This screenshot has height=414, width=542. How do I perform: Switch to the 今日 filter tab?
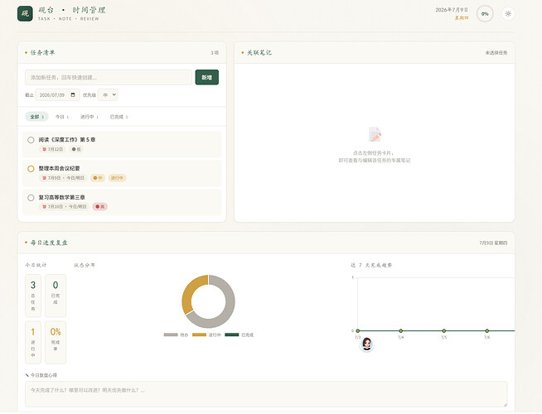[x=62, y=117]
